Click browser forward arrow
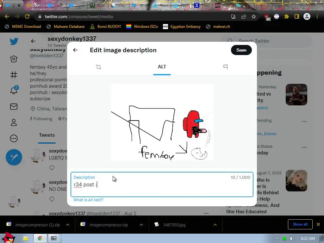Screen dimensions: 324x243 [x=17, y=16]
